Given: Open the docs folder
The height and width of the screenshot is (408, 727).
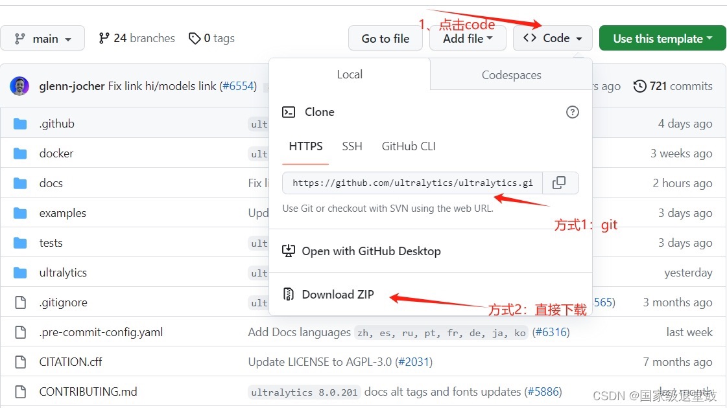Looking at the screenshot, I should [x=51, y=183].
